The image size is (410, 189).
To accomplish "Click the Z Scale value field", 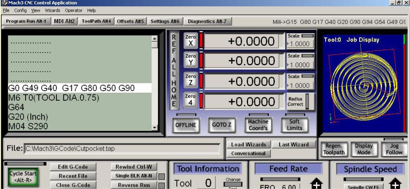I will click(300, 86).
